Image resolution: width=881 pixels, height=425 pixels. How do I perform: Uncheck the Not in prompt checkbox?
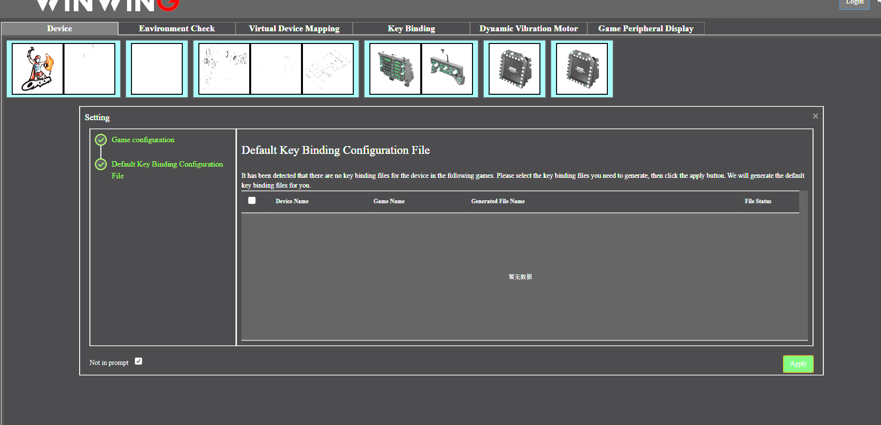(x=138, y=361)
